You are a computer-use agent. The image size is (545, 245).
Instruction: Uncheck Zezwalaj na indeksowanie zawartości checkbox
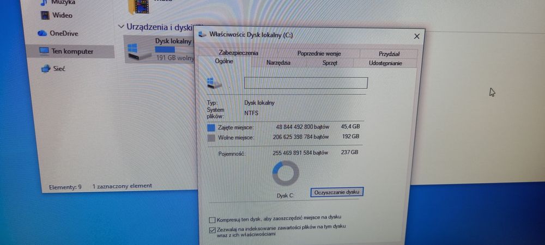[x=212, y=230]
